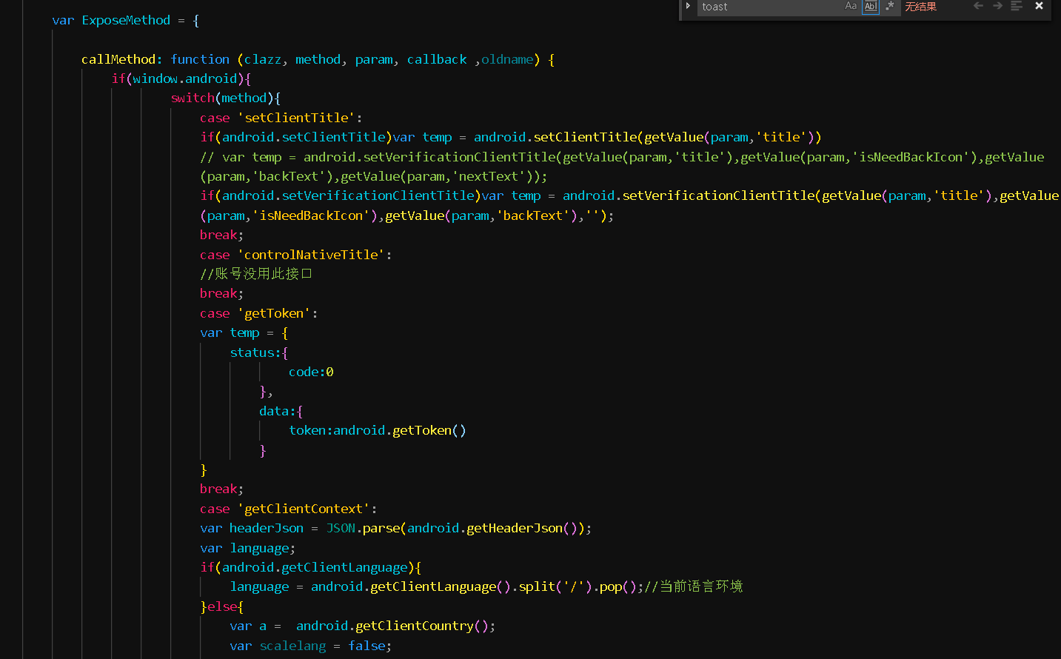Click the 'oldname' parameter in callMethod signature
The width and height of the screenshot is (1061, 659).
point(507,59)
